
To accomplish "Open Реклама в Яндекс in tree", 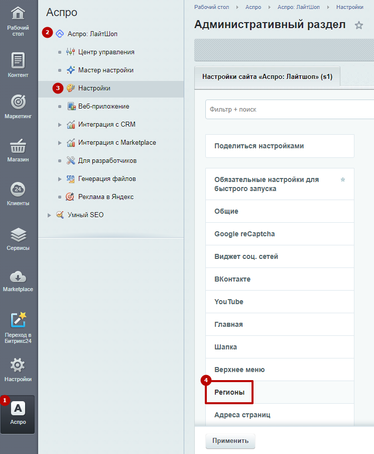I will [106, 197].
